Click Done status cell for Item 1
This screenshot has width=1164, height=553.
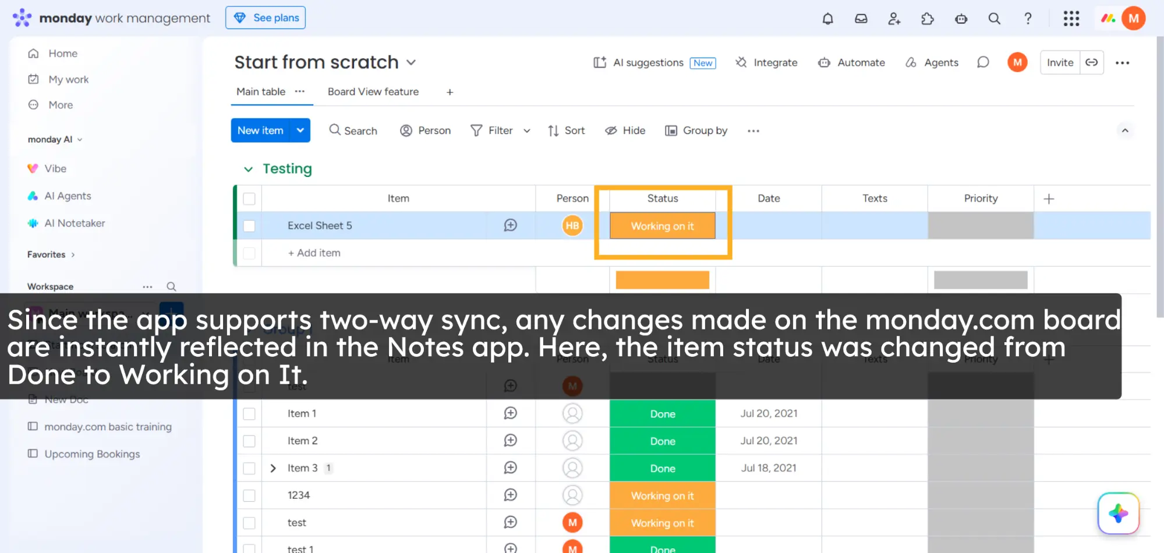(x=663, y=414)
